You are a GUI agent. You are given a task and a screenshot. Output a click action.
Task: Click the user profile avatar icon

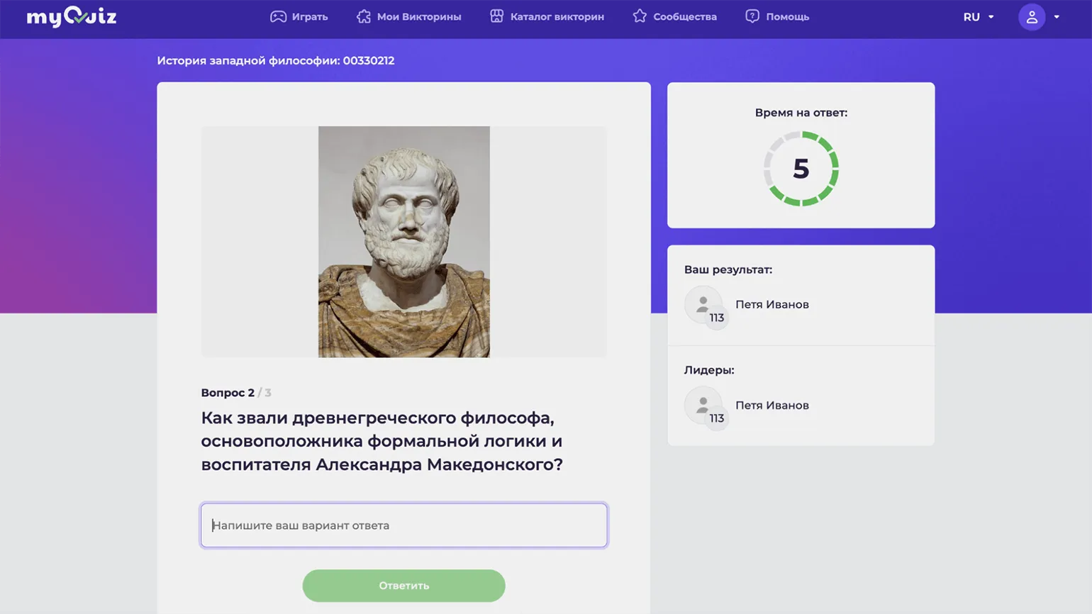pyautogui.click(x=1032, y=17)
